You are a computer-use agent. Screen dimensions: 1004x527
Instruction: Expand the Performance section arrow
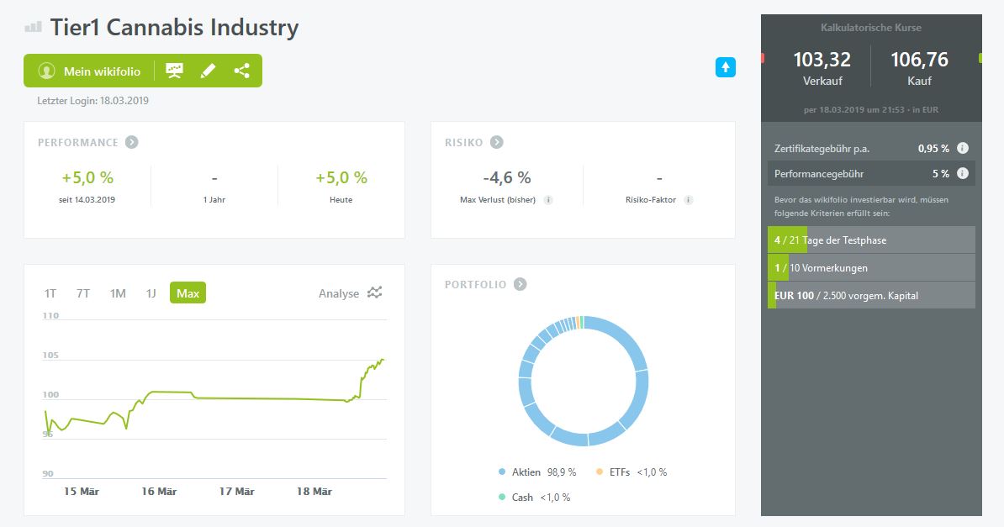(132, 142)
